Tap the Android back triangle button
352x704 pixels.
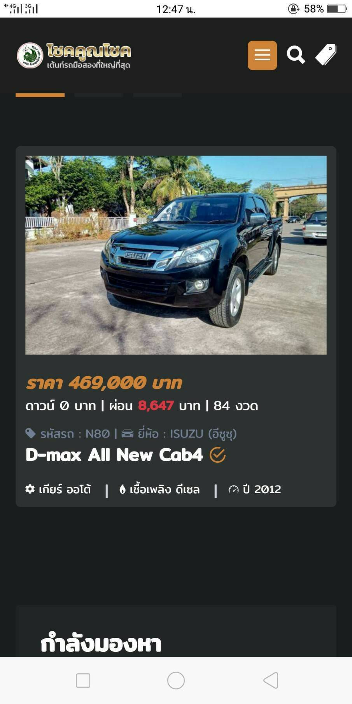271,680
